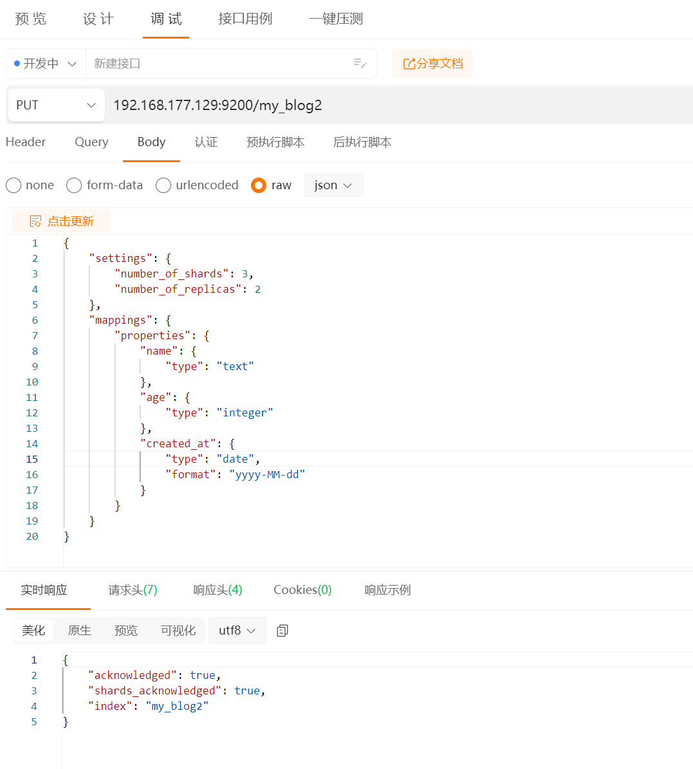Expand the json format dropdown
This screenshot has width=693, height=769.
pyautogui.click(x=333, y=185)
